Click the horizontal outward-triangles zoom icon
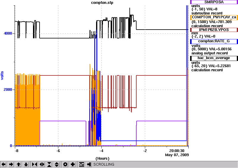Image resolution: width=238 pixels, height=168 pixels. pyautogui.click(x=42, y=164)
